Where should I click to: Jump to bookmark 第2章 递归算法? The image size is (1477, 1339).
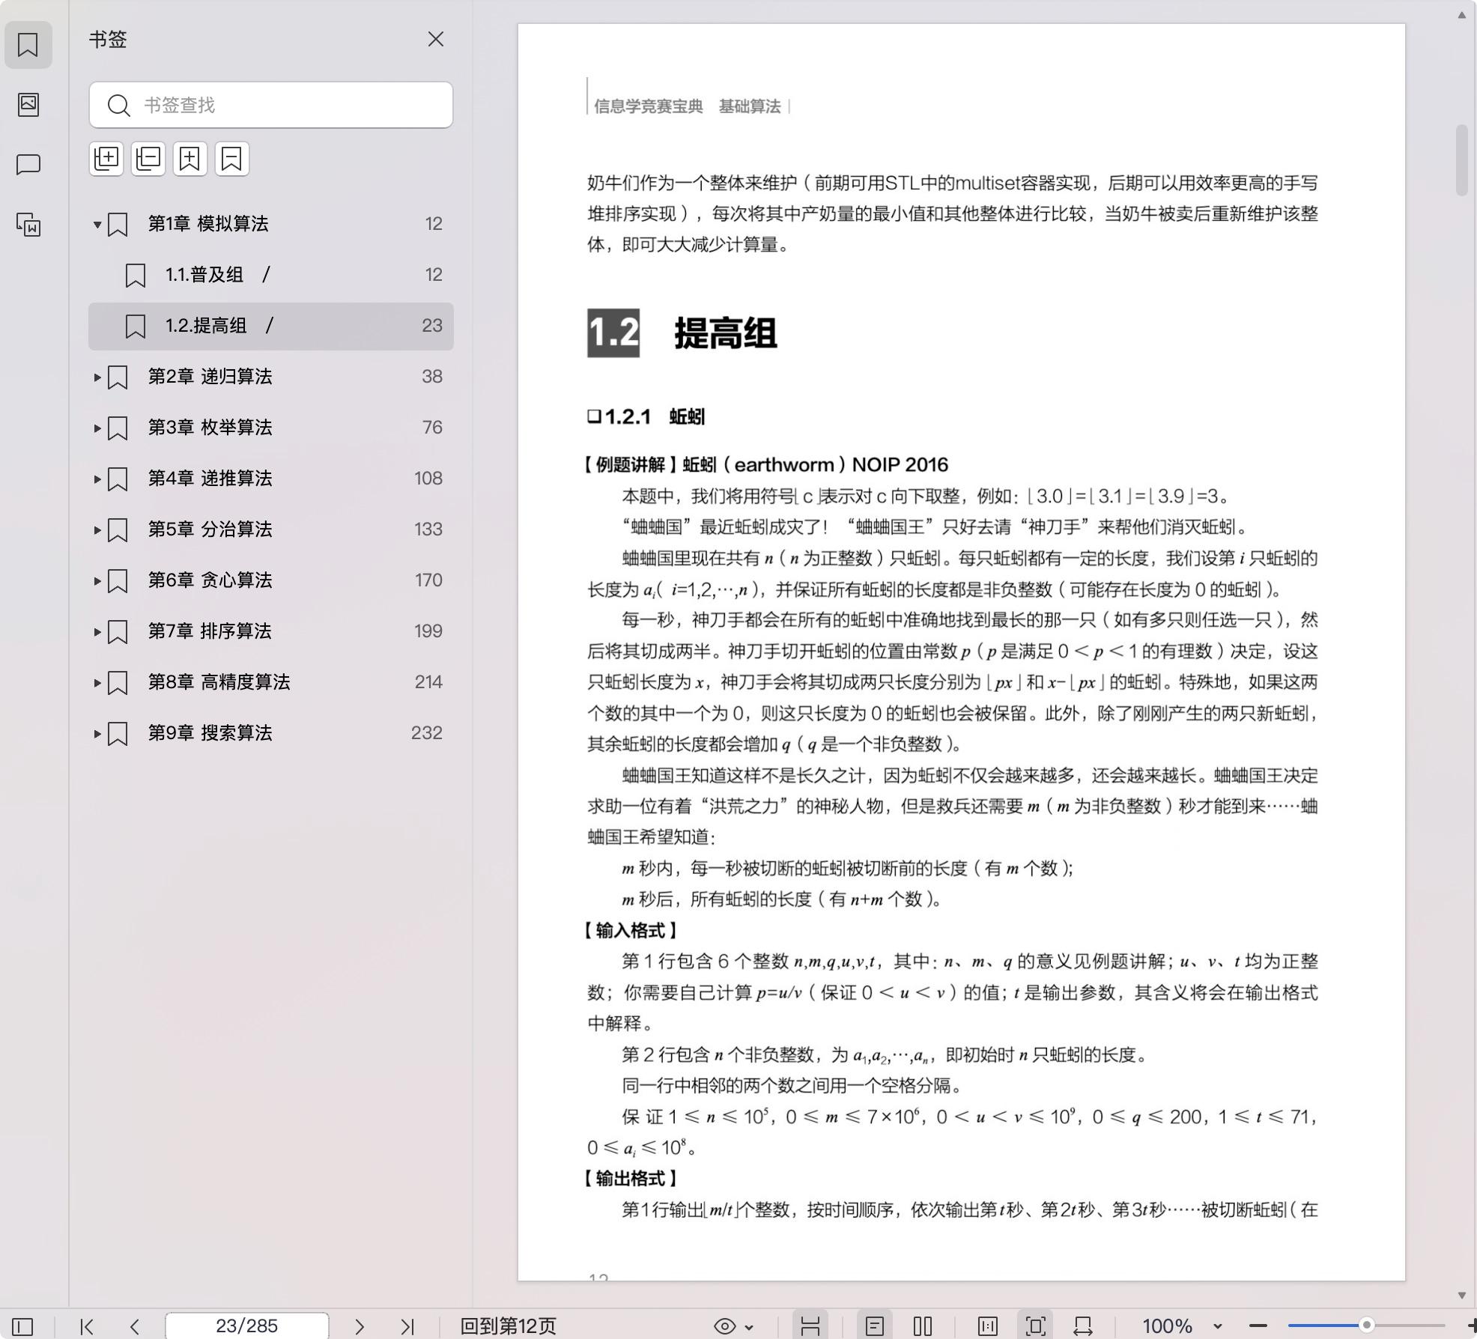tap(210, 377)
